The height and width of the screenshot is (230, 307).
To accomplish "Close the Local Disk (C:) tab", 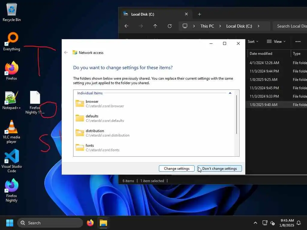I will click(186, 14).
